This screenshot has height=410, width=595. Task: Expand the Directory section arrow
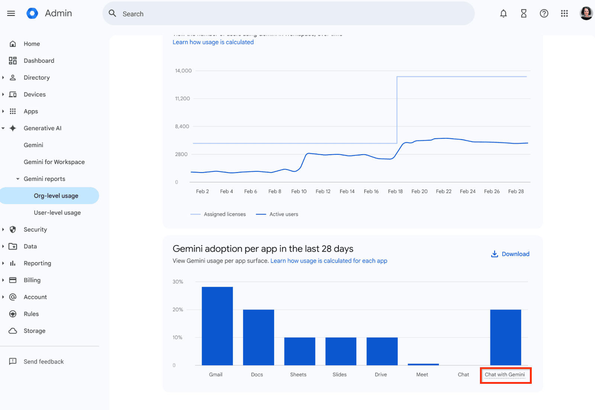pyautogui.click(x=3, y=78)
